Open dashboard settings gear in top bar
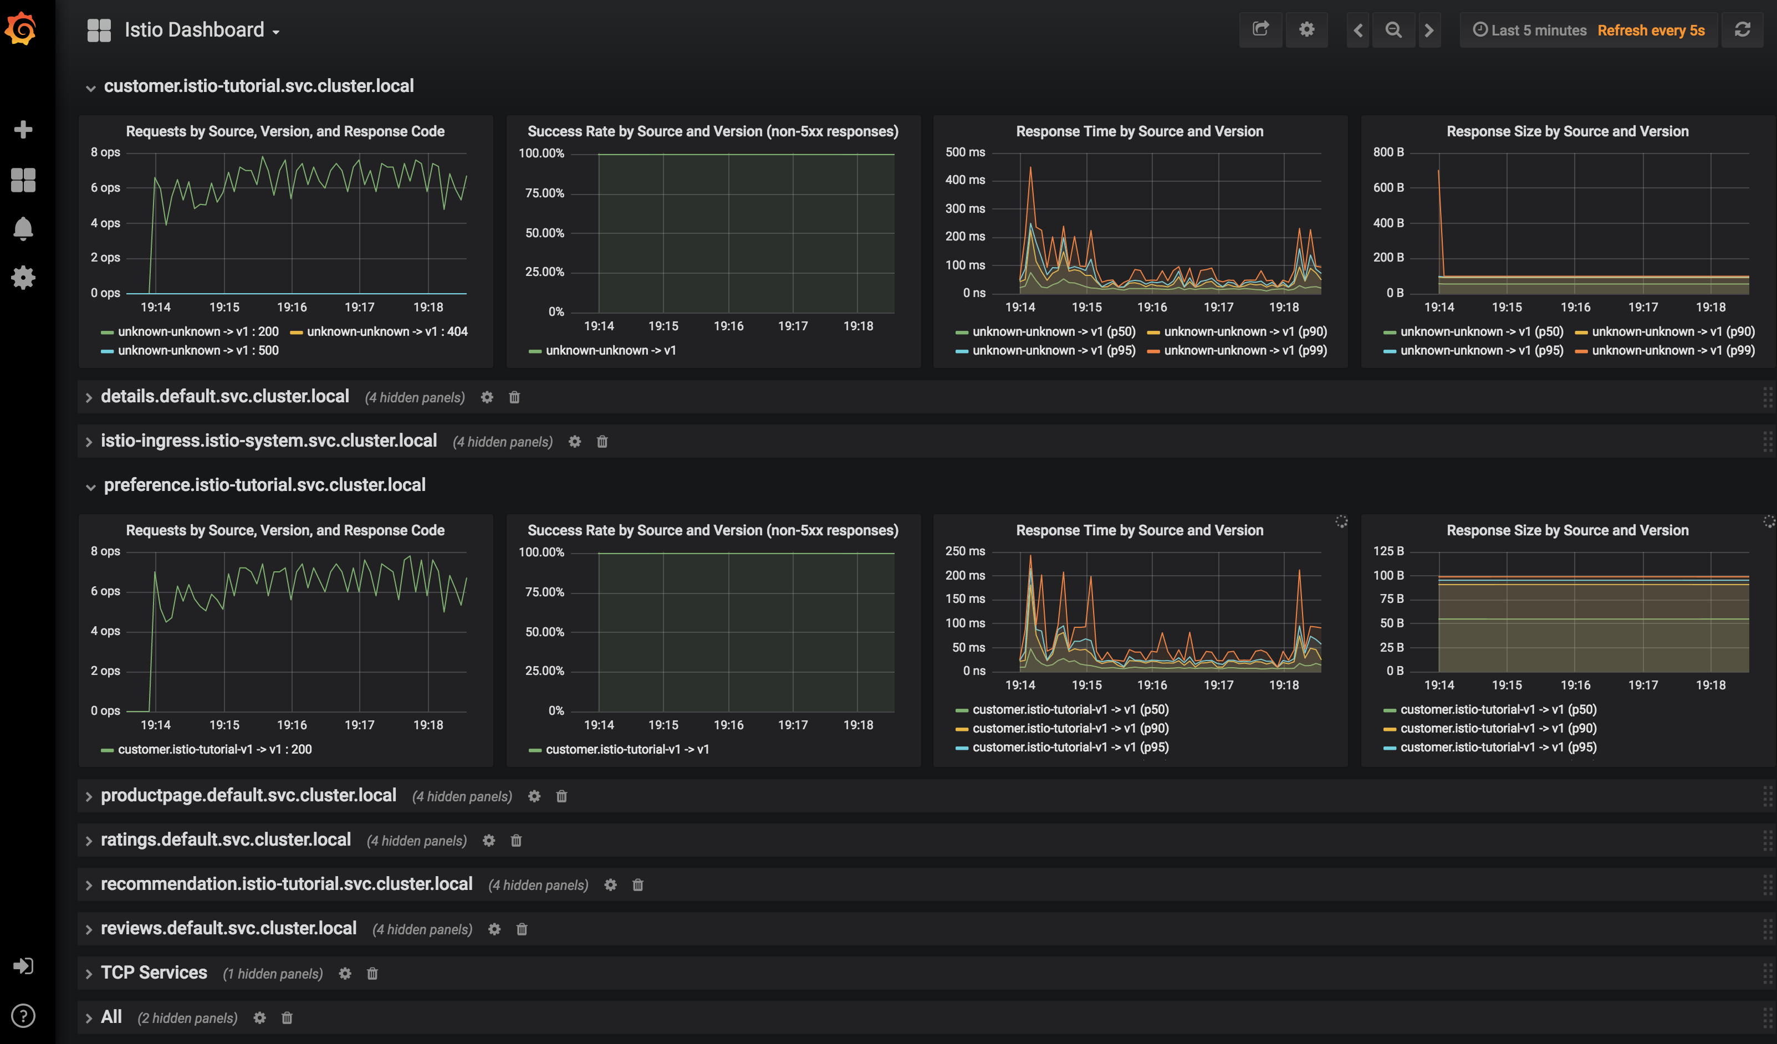The height and width of the screenshot is (1044, 1777). click(1306, 29)
